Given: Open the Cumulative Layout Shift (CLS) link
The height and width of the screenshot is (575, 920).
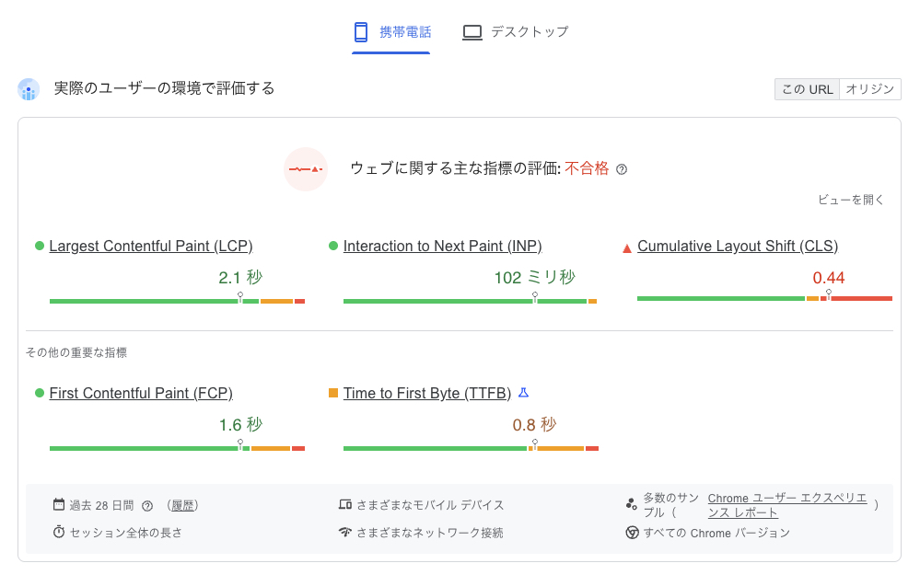Looking at the screenshot, I should (x=736, y=246).
